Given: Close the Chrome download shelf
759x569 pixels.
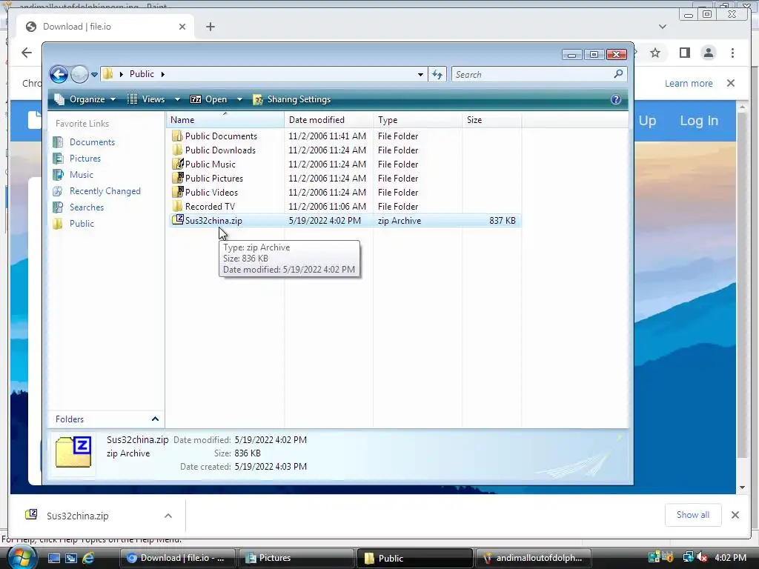Looking at the screenshot, I should (735, 515).
